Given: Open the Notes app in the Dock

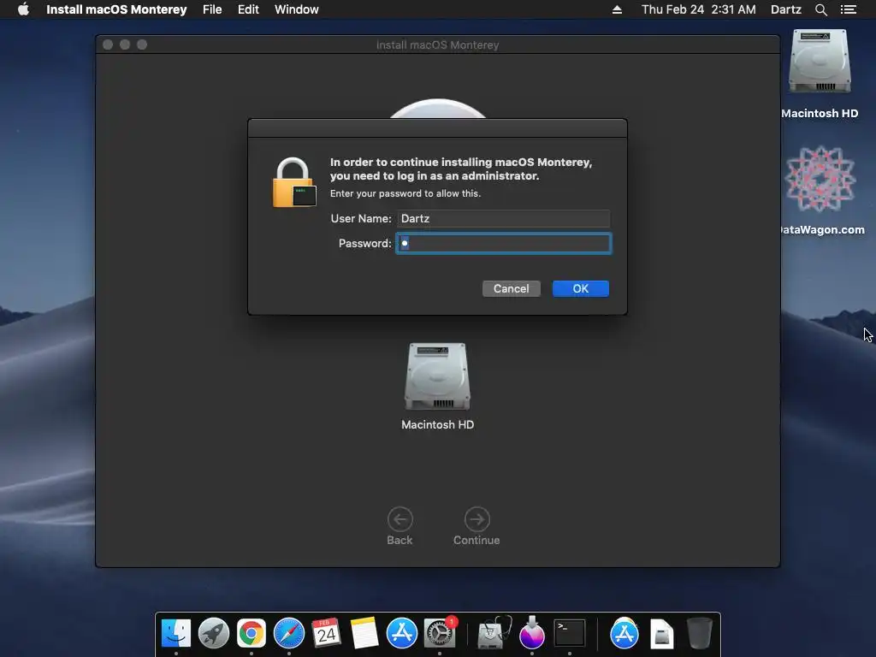Looking at the screenshot, I should 364,634.
